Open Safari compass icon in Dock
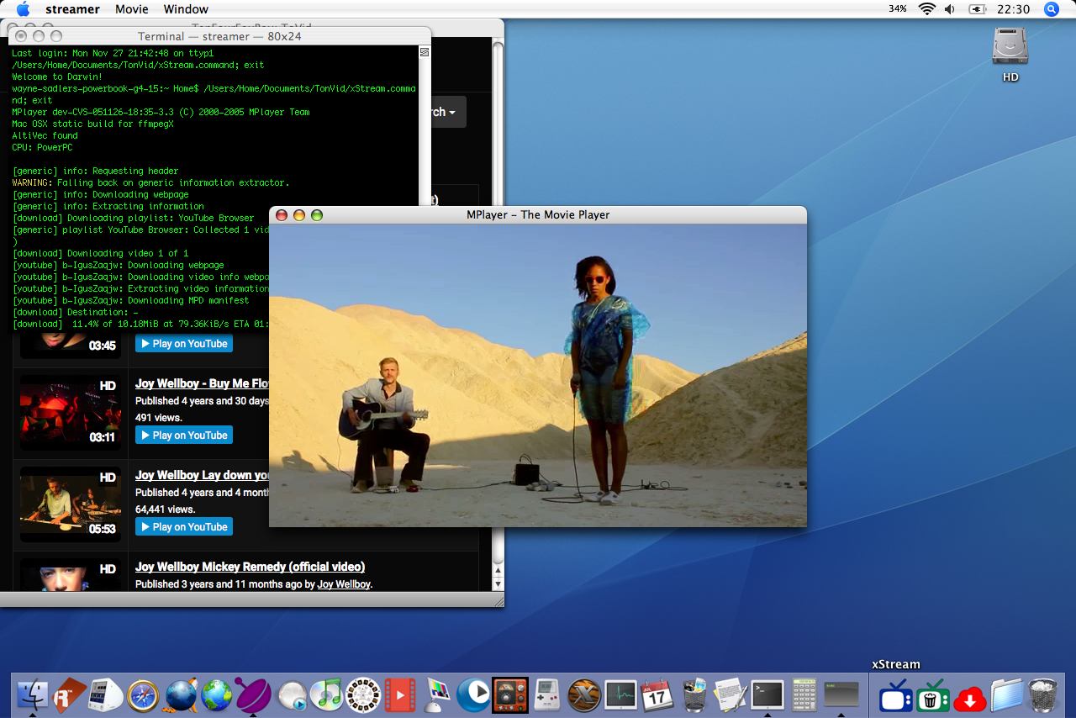This screenshot has height=718, width=1076. (143, 695)
